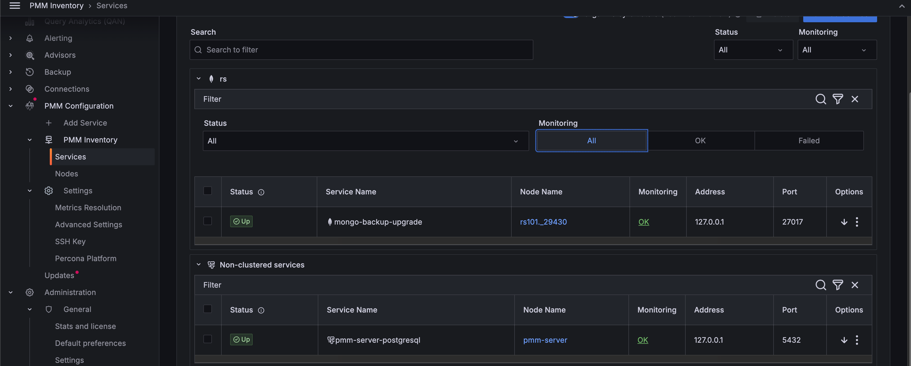The height and width of the screenshot is (366, 911).
Task: Check the mongo-backup-upgrade row checkbox
Action: click(208, 221)
